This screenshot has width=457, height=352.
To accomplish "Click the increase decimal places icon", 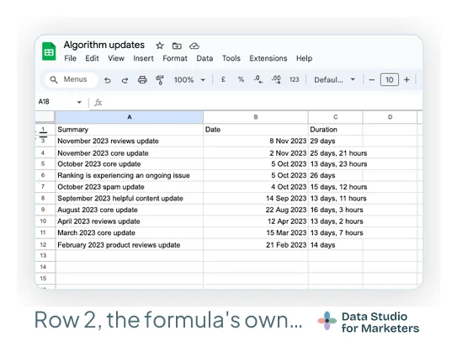I will (276, 79).
